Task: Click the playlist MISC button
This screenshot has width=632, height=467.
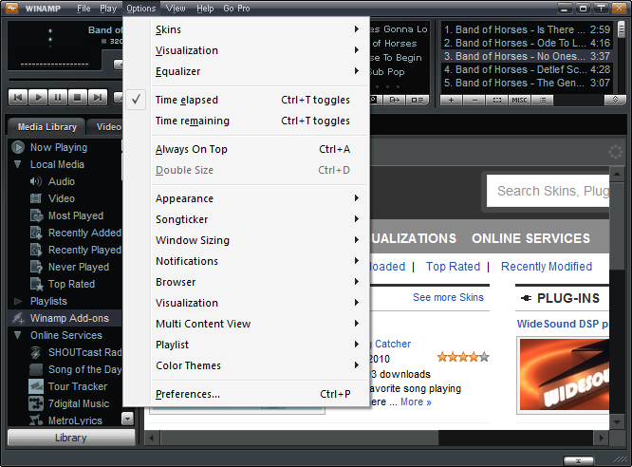Action: coord(519,100)
